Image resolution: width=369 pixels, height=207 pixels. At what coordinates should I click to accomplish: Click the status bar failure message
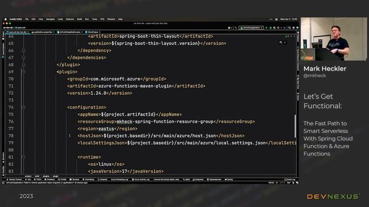pos(47,183)
